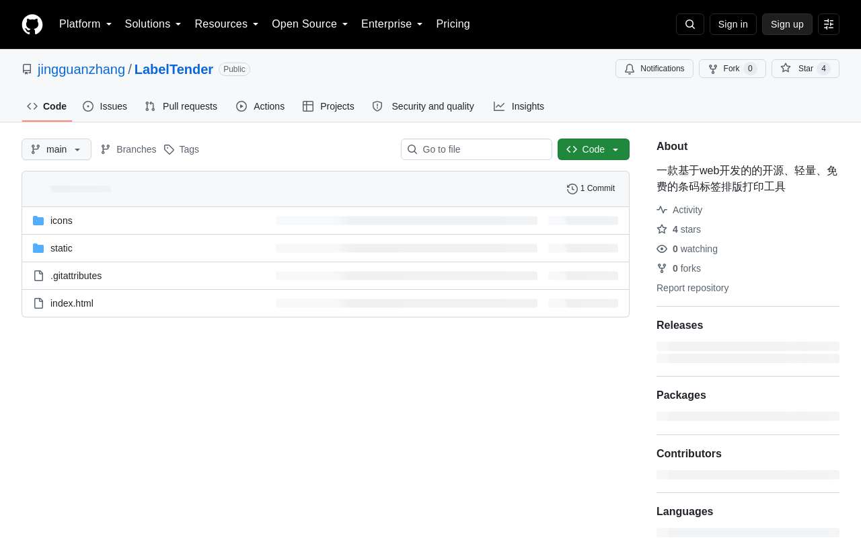861x538 pixels.
Task: Open the Pricing link
Action: click(453, 24)
